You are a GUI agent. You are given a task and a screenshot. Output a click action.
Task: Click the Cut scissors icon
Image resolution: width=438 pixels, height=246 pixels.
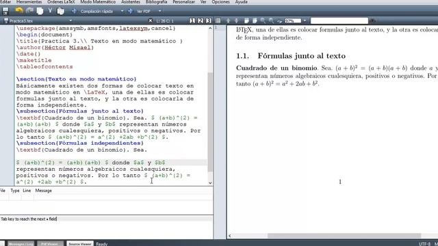point(50,11)
